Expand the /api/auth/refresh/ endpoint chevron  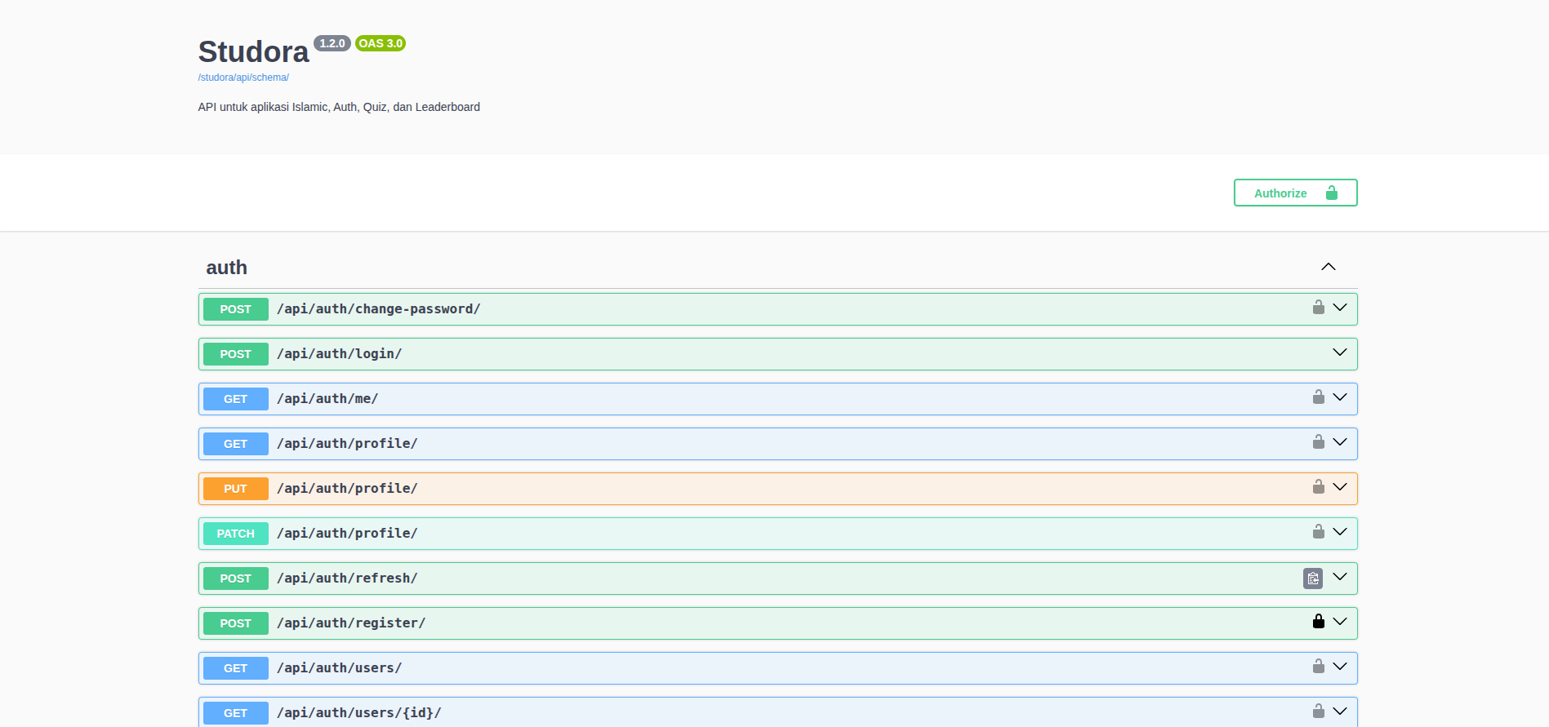point(1340,577)
